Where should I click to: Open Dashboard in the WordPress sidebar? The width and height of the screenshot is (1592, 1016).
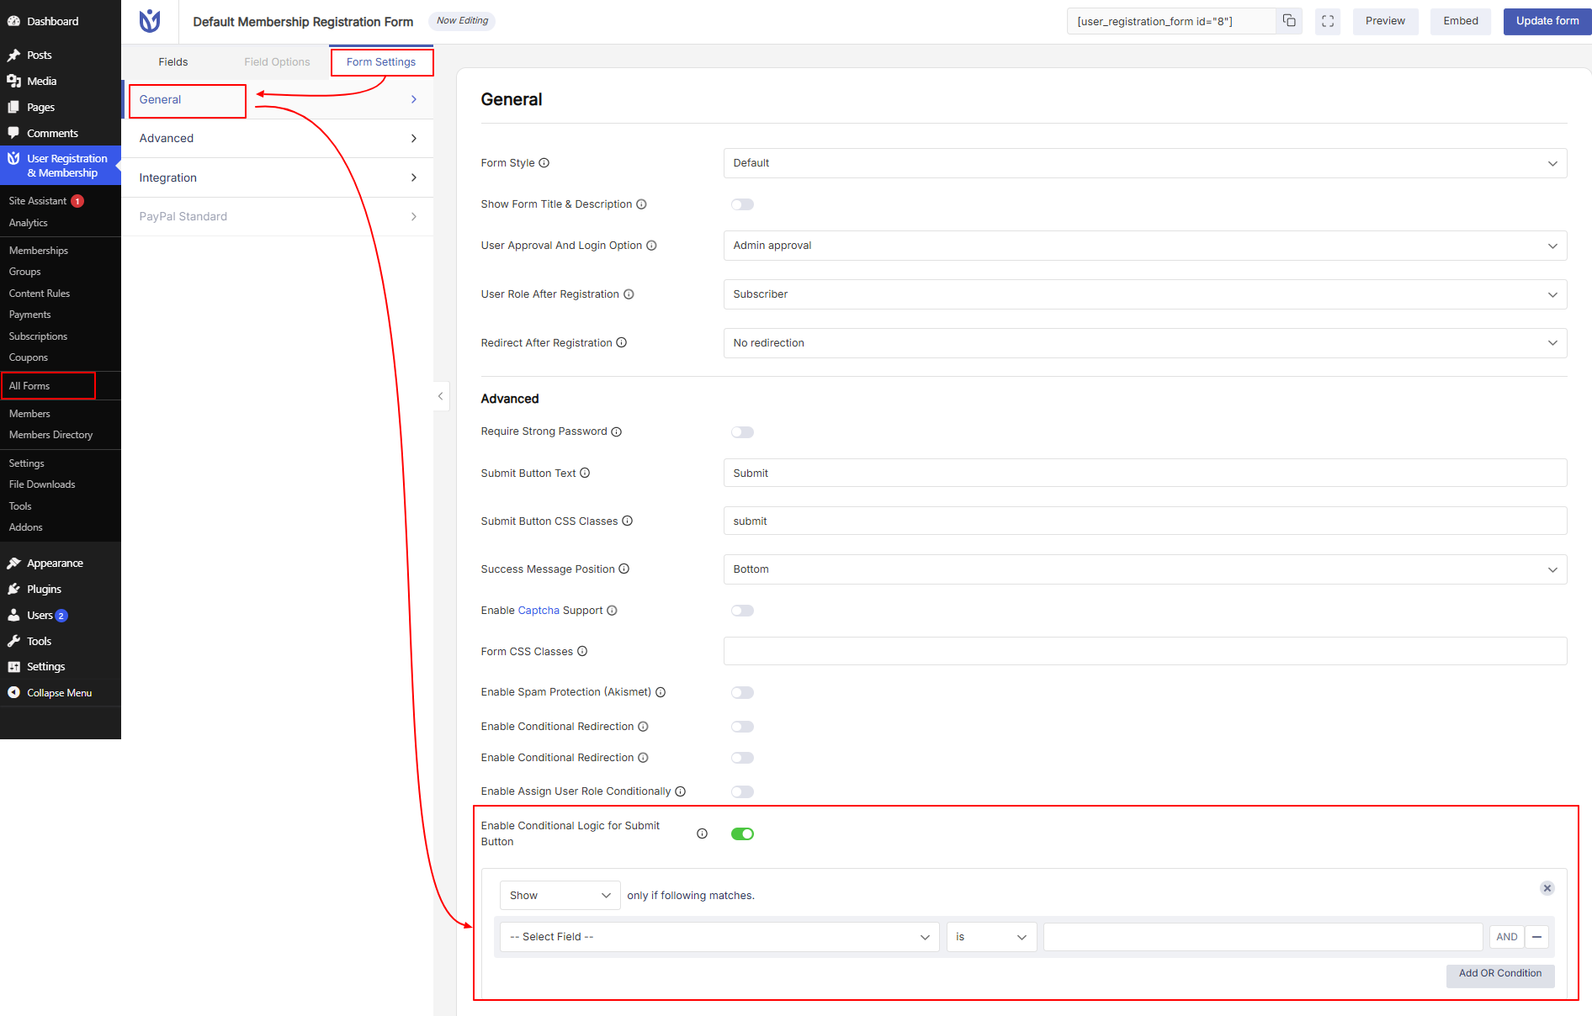tap(52, 21)
